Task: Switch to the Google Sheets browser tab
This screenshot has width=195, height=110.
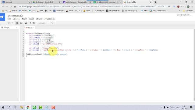Action: click(x=107, y=2)
